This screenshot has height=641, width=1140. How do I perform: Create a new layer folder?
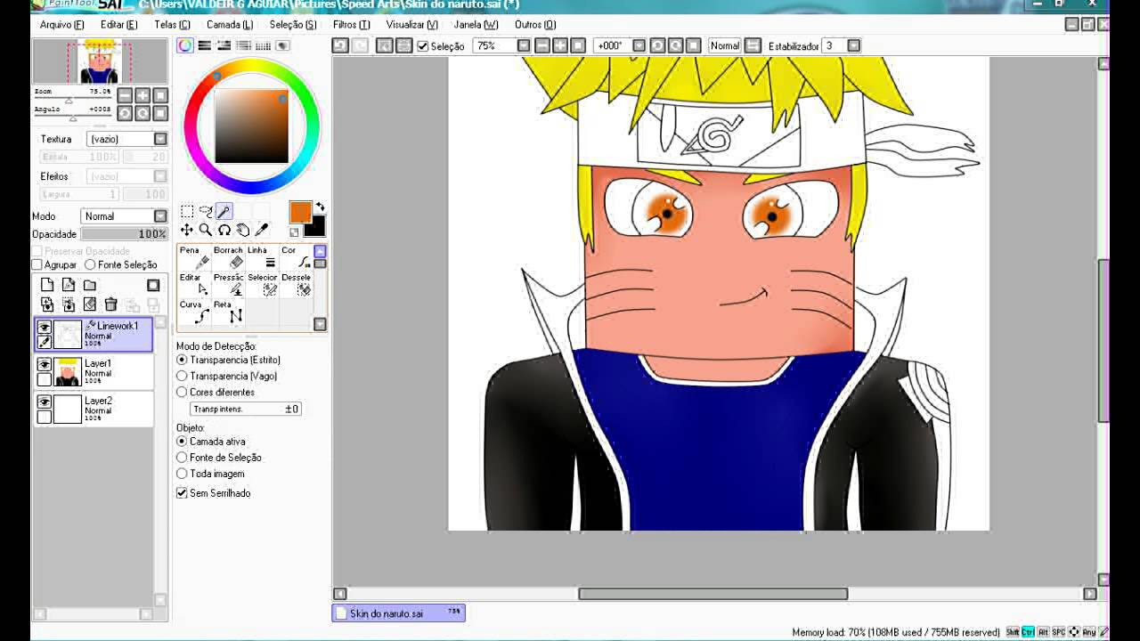(x=90, y=285)
